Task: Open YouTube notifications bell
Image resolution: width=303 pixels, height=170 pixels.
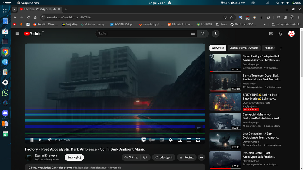Action: pyautogui.click(x=281, y=34)
